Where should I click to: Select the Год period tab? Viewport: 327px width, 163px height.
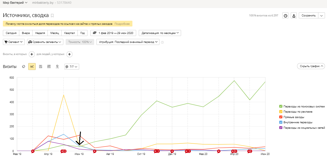(x=82, y=33)
